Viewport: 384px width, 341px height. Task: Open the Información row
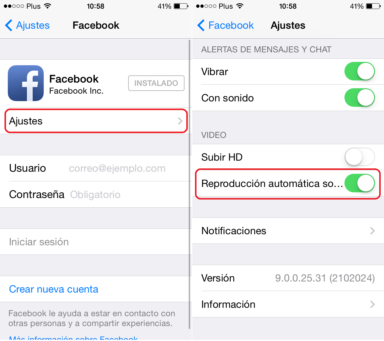tap(288, 304)
